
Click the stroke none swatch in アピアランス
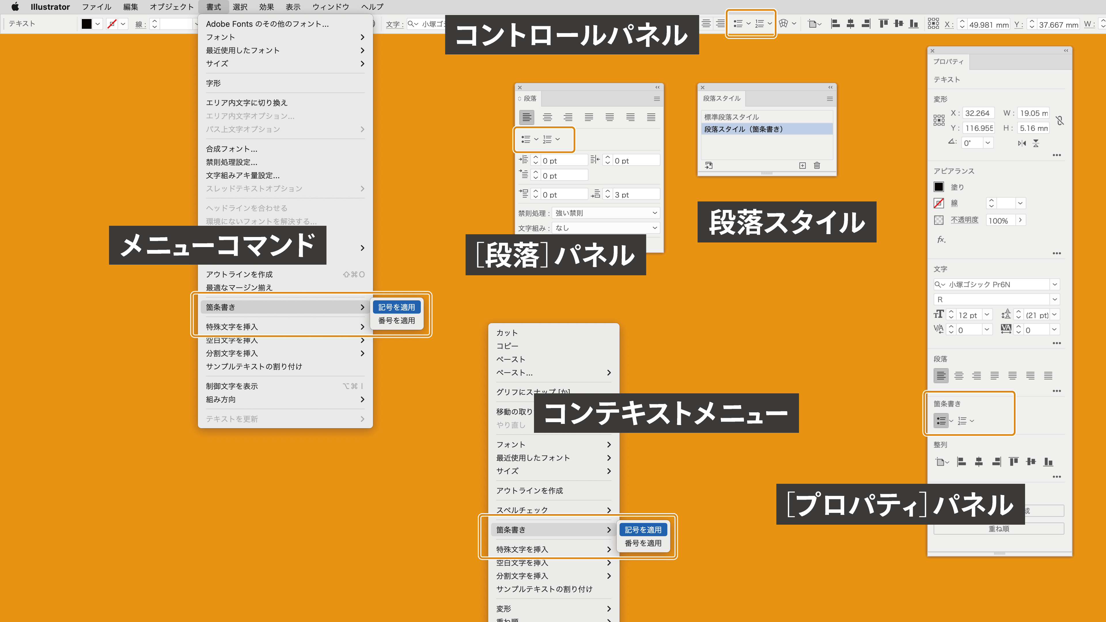(x=939, y=203)
